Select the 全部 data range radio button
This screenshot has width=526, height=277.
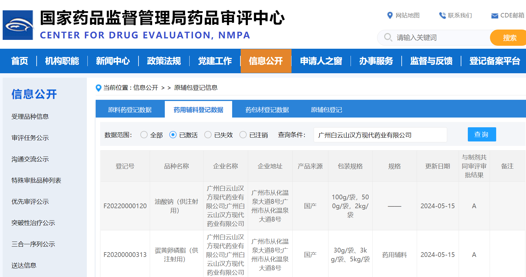(144, 135)
